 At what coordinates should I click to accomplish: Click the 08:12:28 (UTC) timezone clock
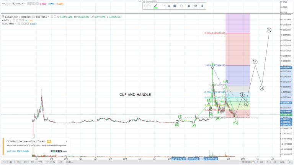point(248,162)
